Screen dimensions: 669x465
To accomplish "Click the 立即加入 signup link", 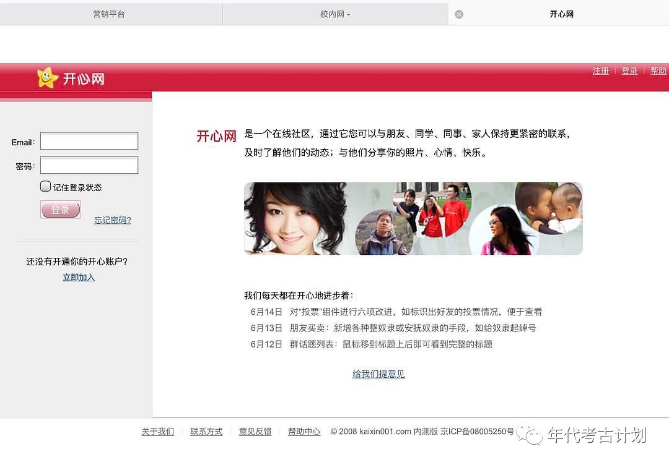I will tap(79, 278).
